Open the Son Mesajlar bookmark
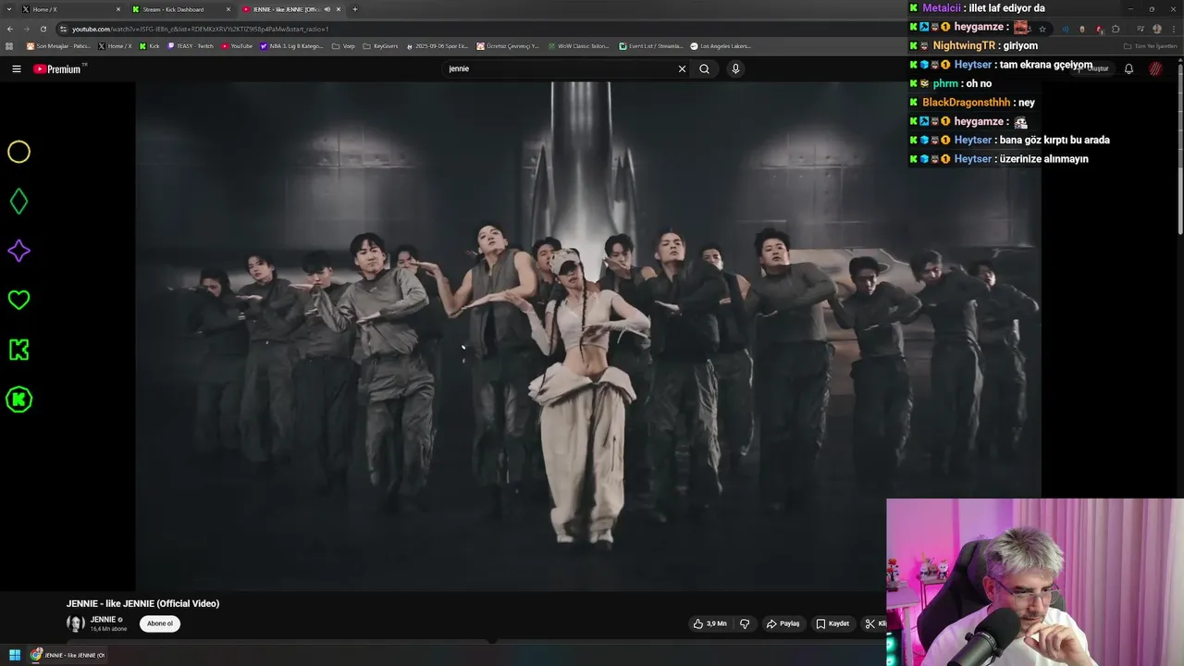Image resolution: width=1184 pixels, height=666 pixels. [x=59, y=45]
